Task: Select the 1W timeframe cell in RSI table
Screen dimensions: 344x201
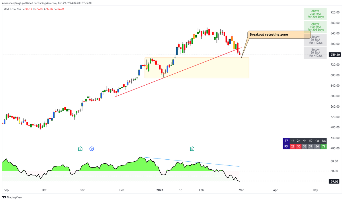Action: click(317, 141)
